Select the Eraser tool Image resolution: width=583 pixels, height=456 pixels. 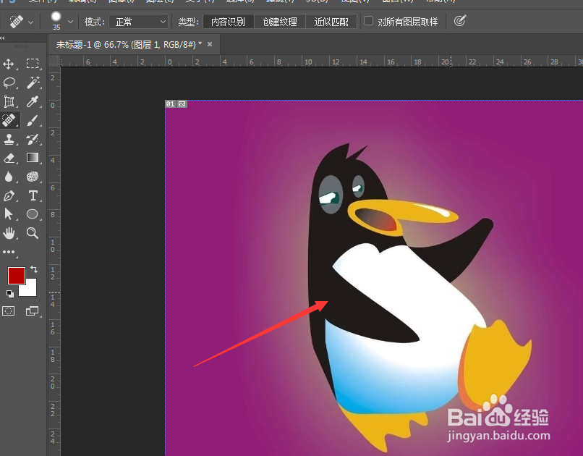pos(9,158)
